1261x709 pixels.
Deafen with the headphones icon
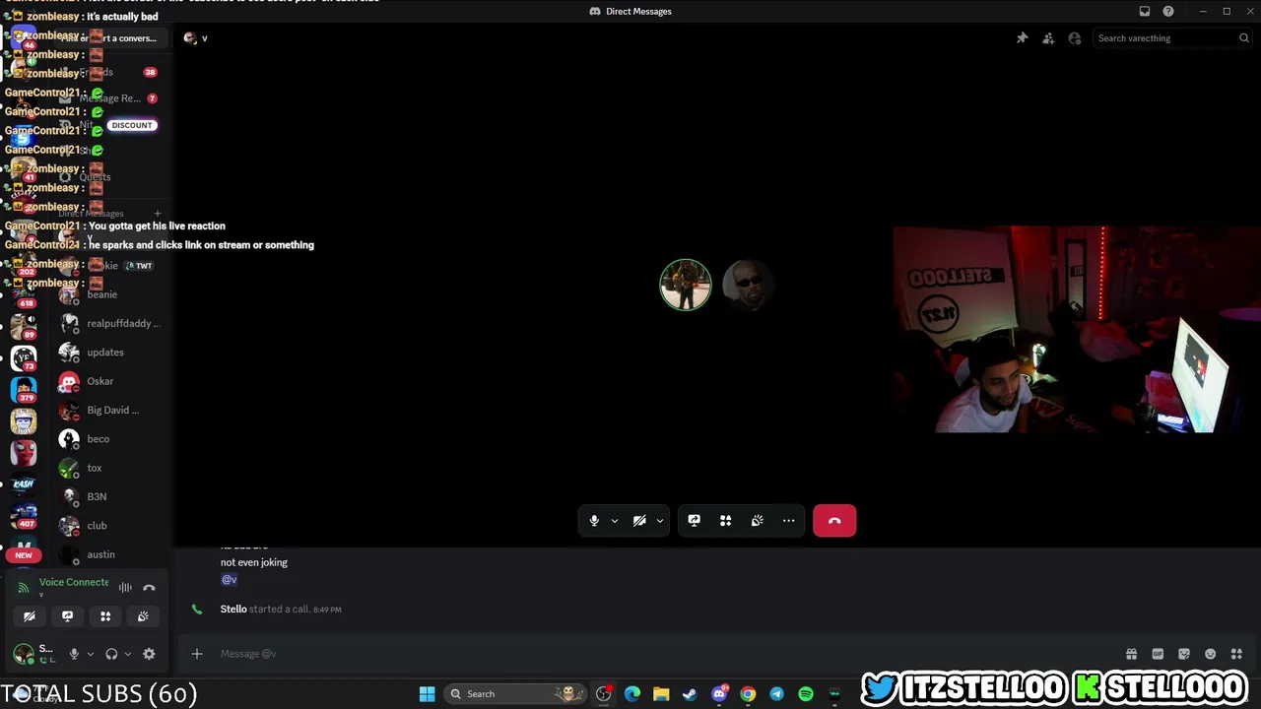(111, 654)
